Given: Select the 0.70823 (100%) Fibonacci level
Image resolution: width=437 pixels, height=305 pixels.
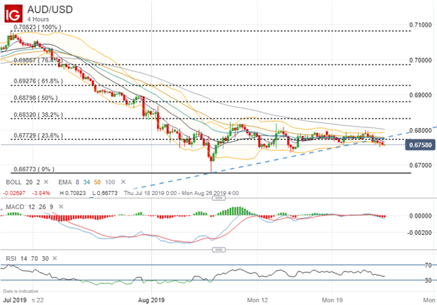Looking at the screenshot, I should click(37, 27).
